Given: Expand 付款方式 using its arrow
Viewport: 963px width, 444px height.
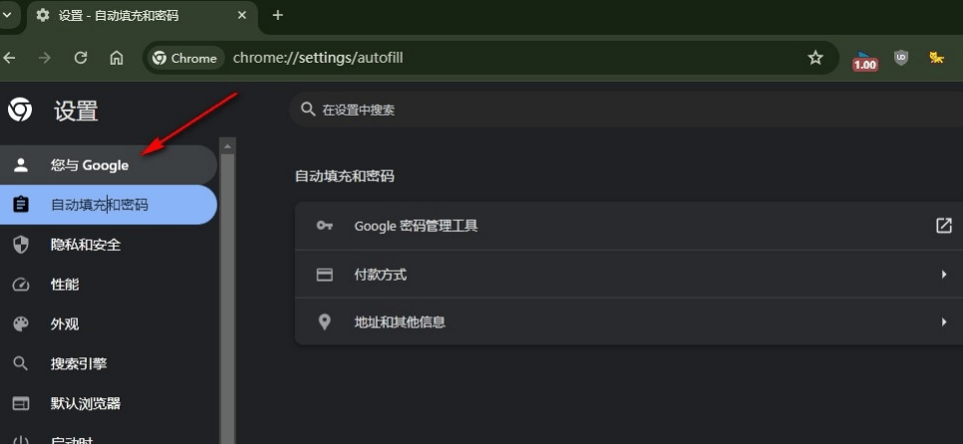Looking at the screenshot, I should pos(943,275).
